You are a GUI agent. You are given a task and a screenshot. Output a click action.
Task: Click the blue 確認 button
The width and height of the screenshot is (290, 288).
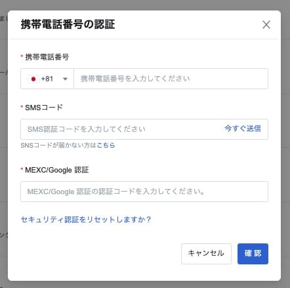tap(253, 254)
